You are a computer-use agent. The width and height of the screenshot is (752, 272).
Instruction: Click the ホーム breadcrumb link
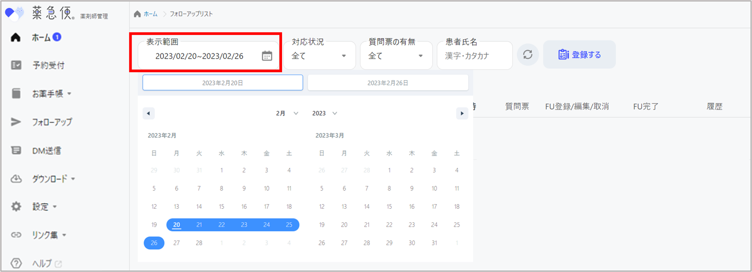150,14
